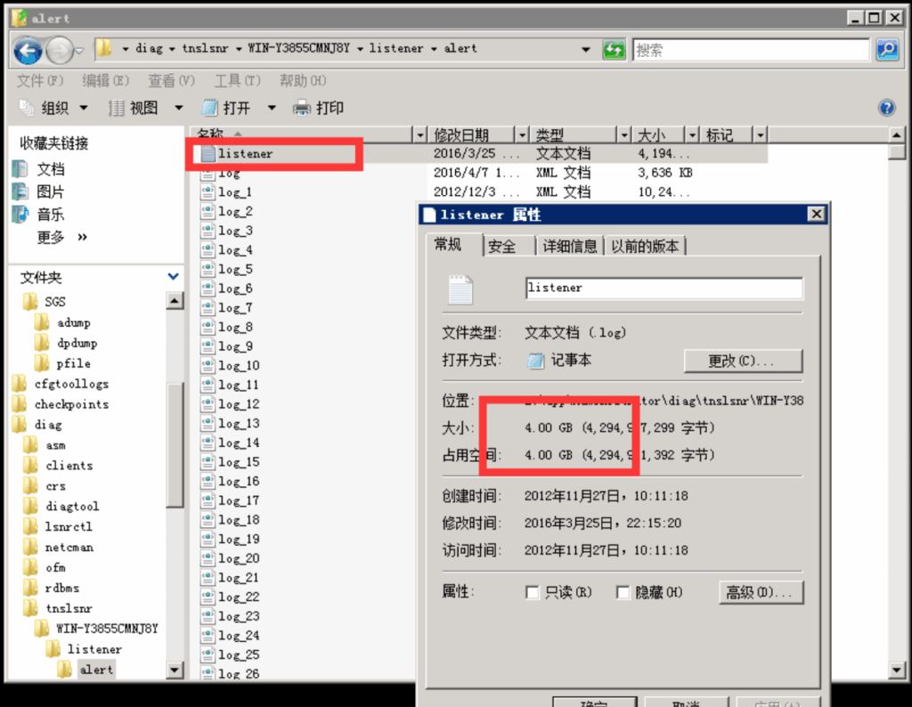Screen dimensions: 912x707
Task: Open the 组织 dropdown menu
Action: point(55,108)
